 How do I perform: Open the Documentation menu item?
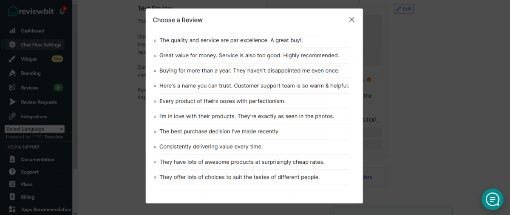[37, 159]
